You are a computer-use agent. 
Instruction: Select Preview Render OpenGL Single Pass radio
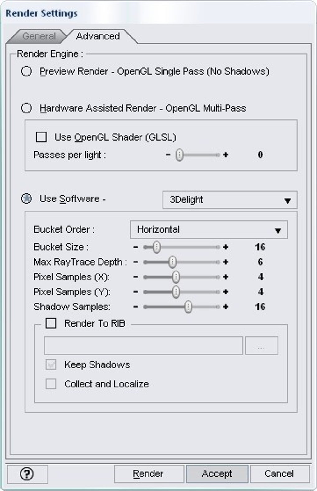[26, 72]
